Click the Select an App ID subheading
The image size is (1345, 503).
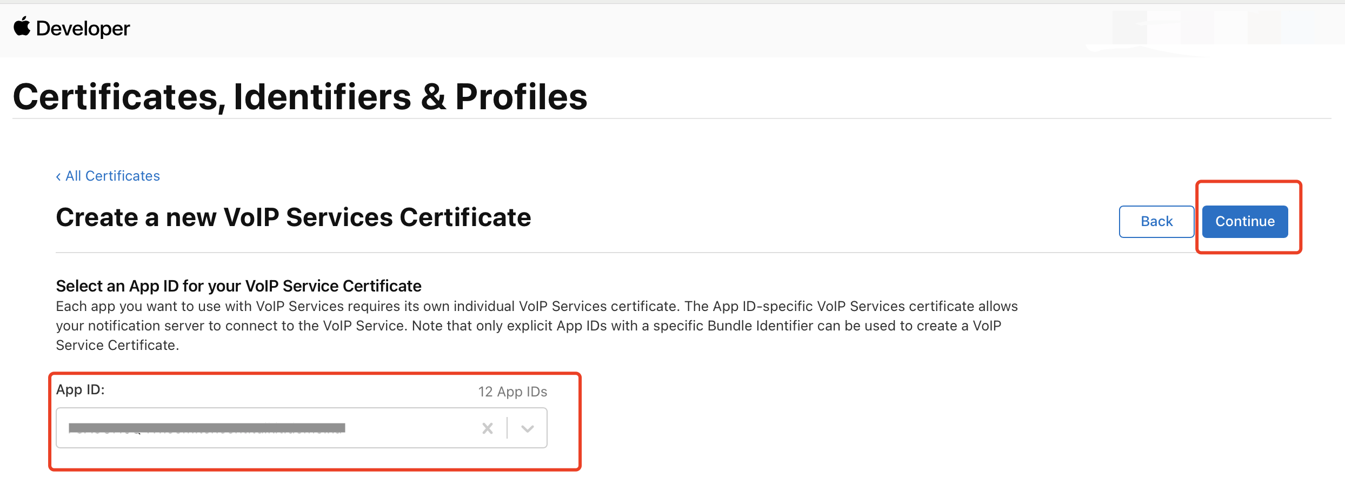point(238,286)
